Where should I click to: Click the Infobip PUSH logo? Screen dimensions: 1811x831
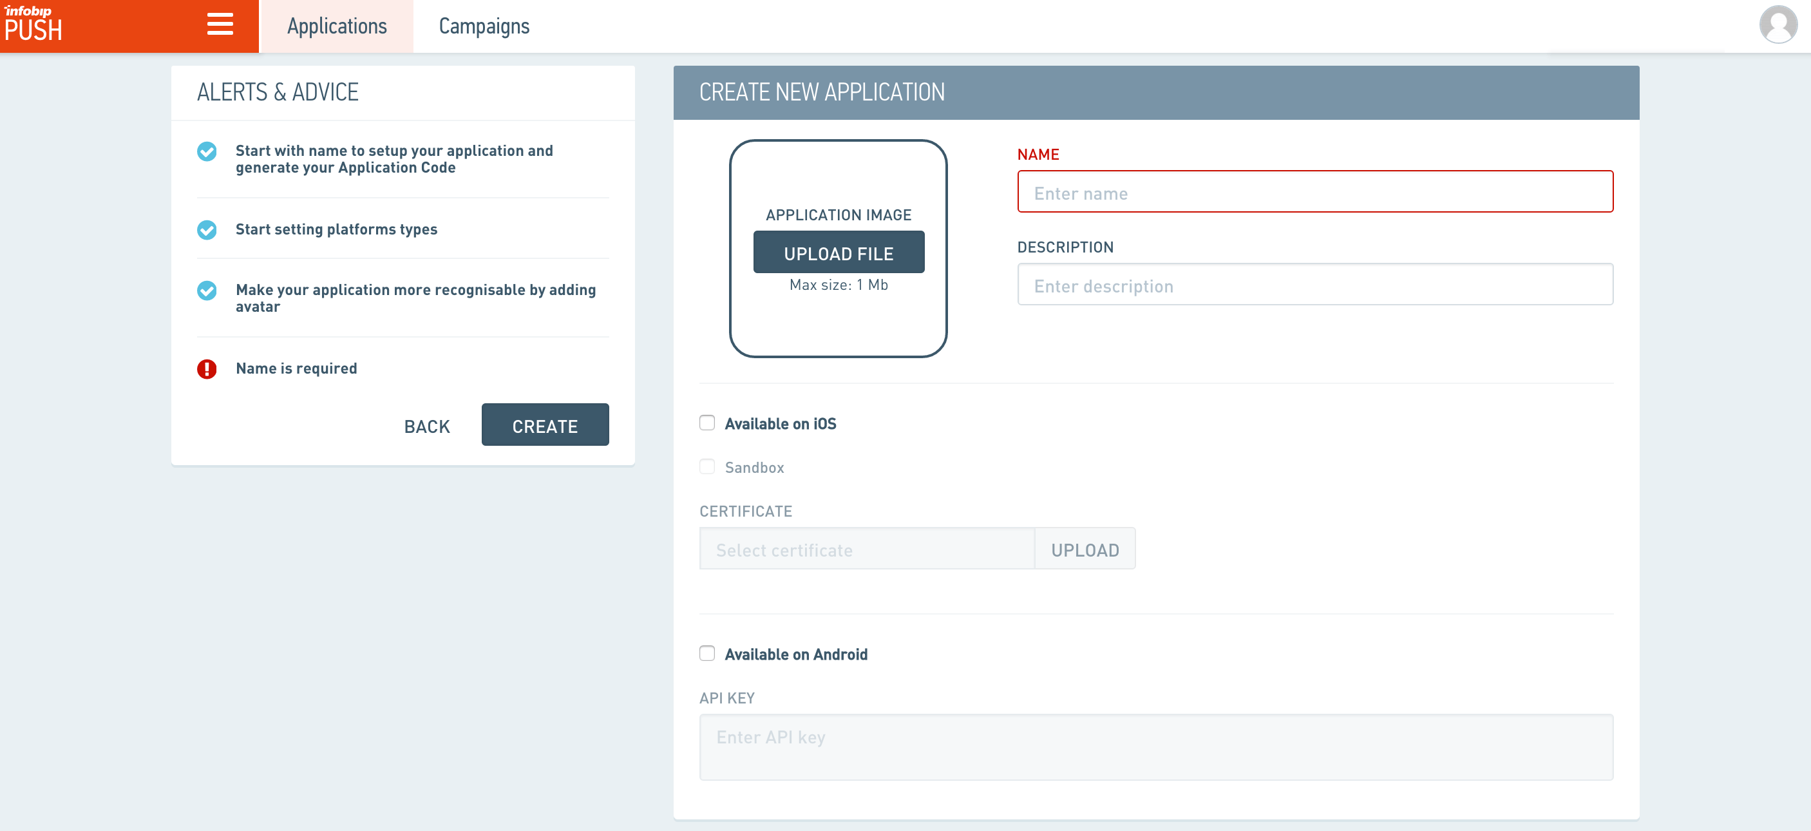tap(33, 24)
